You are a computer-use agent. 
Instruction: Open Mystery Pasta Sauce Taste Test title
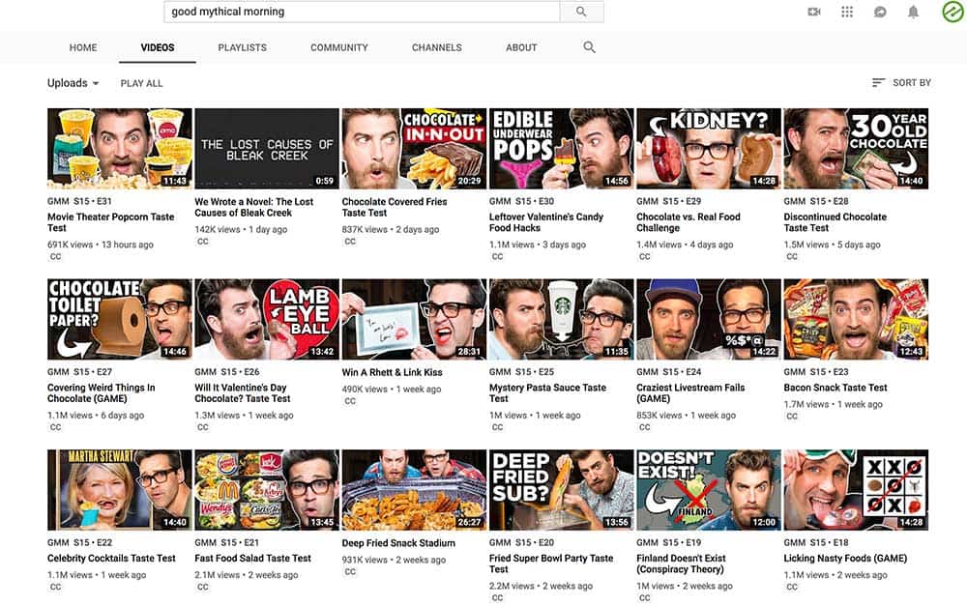tap(547, 393)
